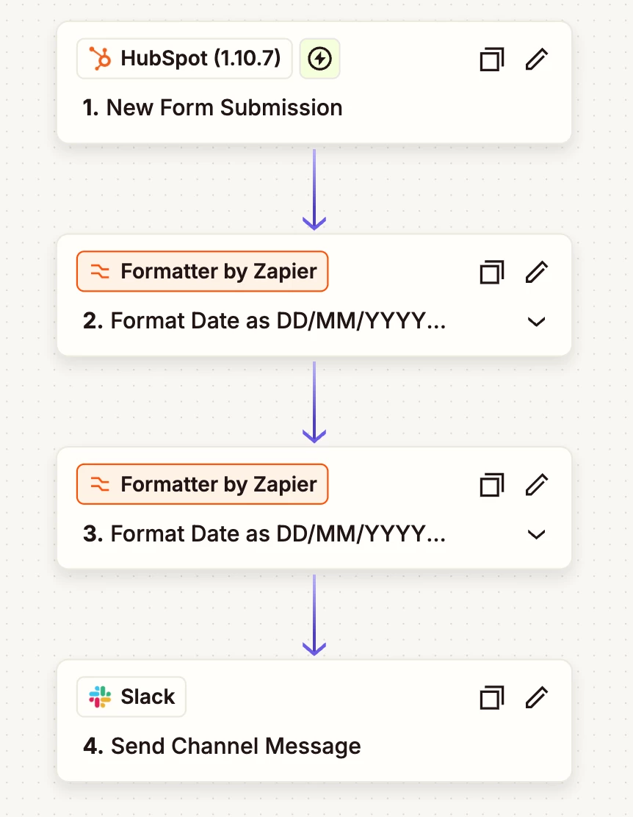Duplicate step 2 Formatter by Zapier
This screenshot has width=633, height=817.
click(492, 272)
